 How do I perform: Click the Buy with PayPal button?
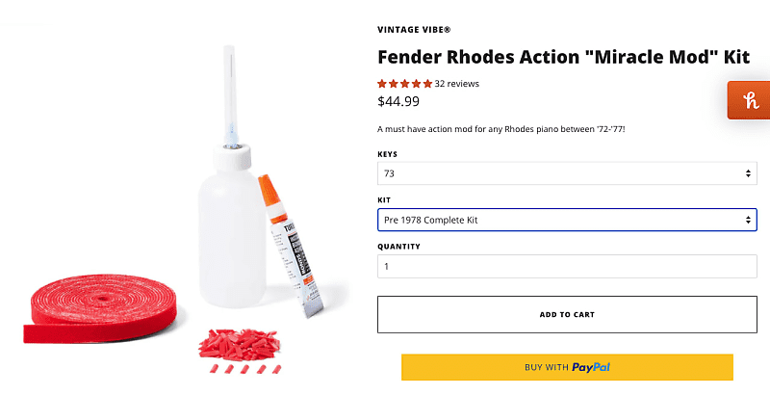pos(566,367)
